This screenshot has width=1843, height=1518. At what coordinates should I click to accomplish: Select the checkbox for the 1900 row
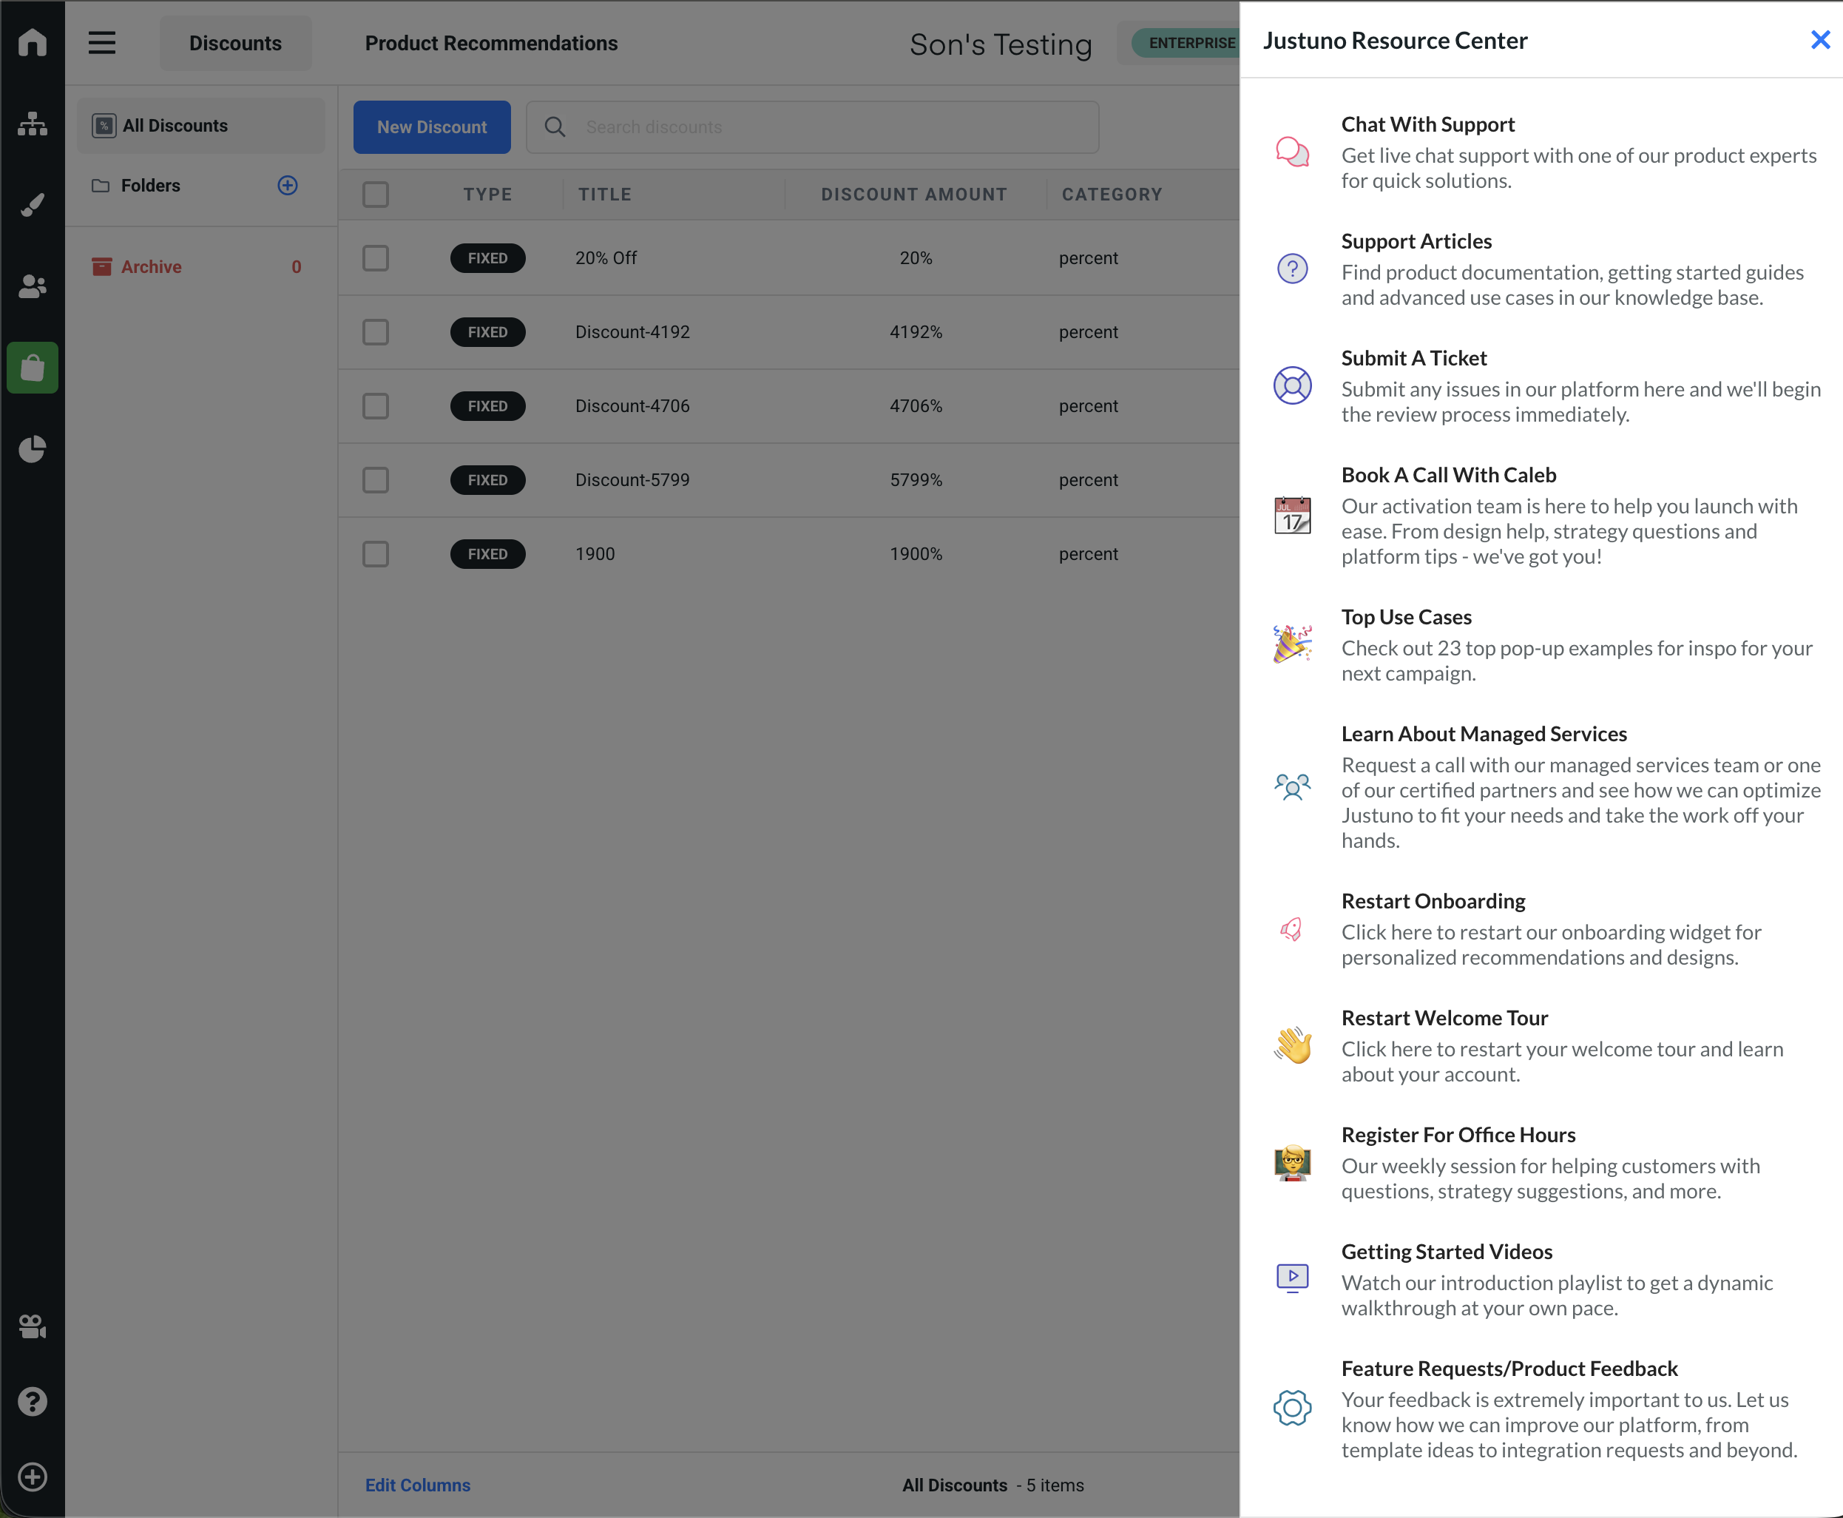point(376,554)
